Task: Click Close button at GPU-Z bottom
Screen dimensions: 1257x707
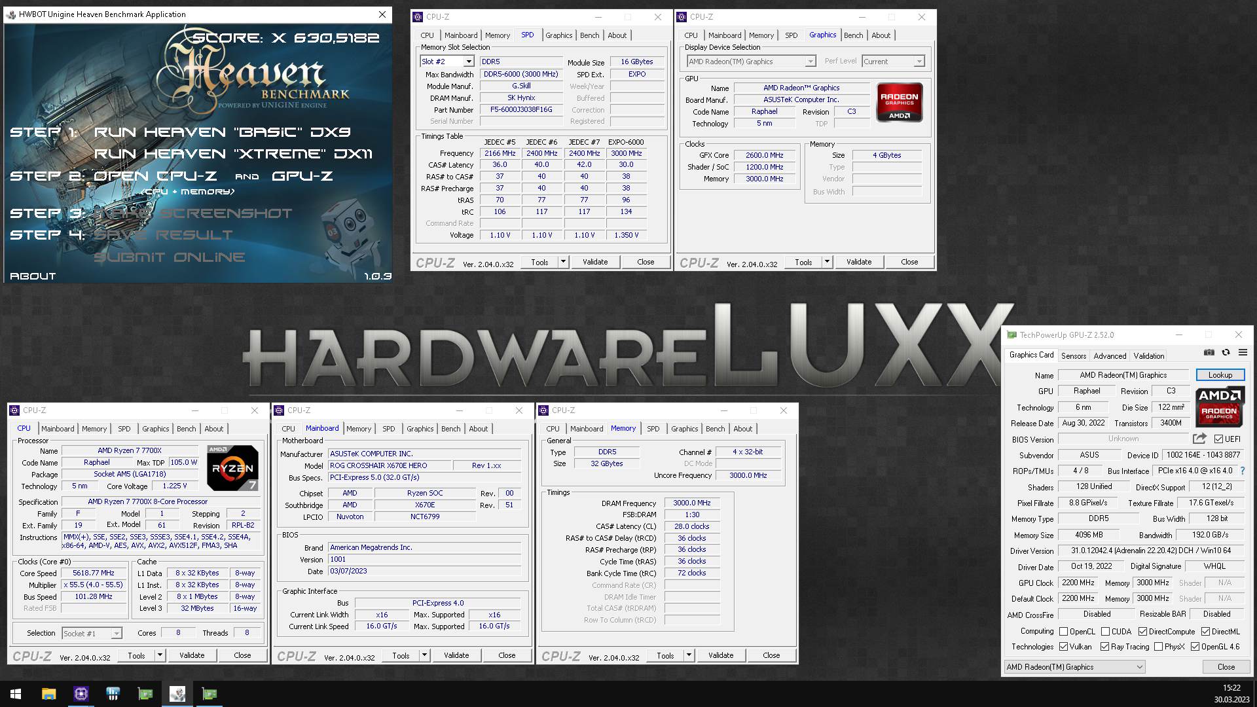Action: coord(1226,667)
